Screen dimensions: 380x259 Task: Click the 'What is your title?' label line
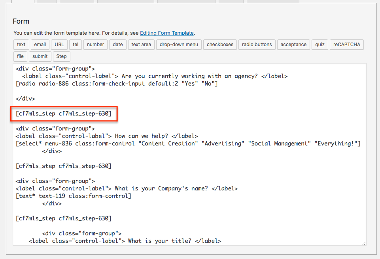[x=125, y=241]
